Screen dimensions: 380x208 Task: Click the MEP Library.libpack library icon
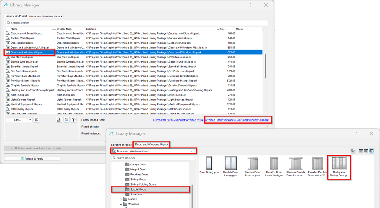[8, 109]
